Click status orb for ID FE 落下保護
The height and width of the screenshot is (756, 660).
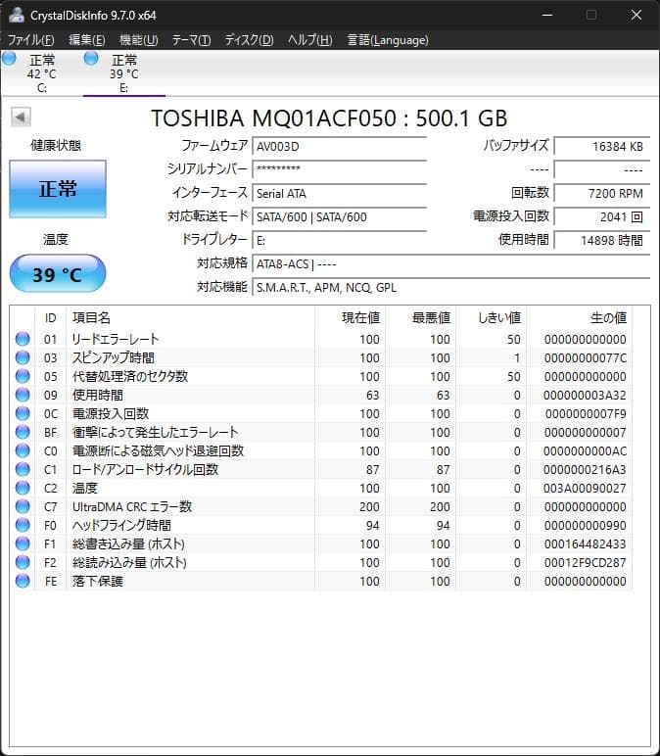click(x=23, y=581)
